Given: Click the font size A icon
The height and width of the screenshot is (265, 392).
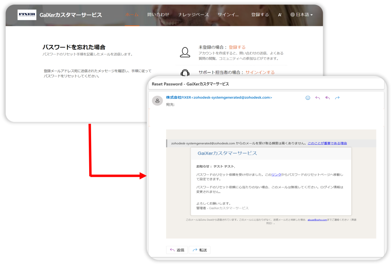Looking at the screenshot, I should [x=280, y=15].
